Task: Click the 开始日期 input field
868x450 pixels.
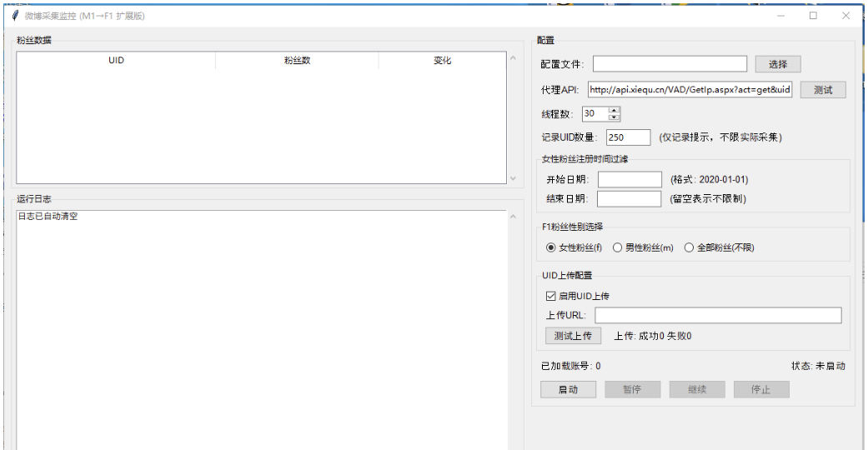Action: (629, 179)
